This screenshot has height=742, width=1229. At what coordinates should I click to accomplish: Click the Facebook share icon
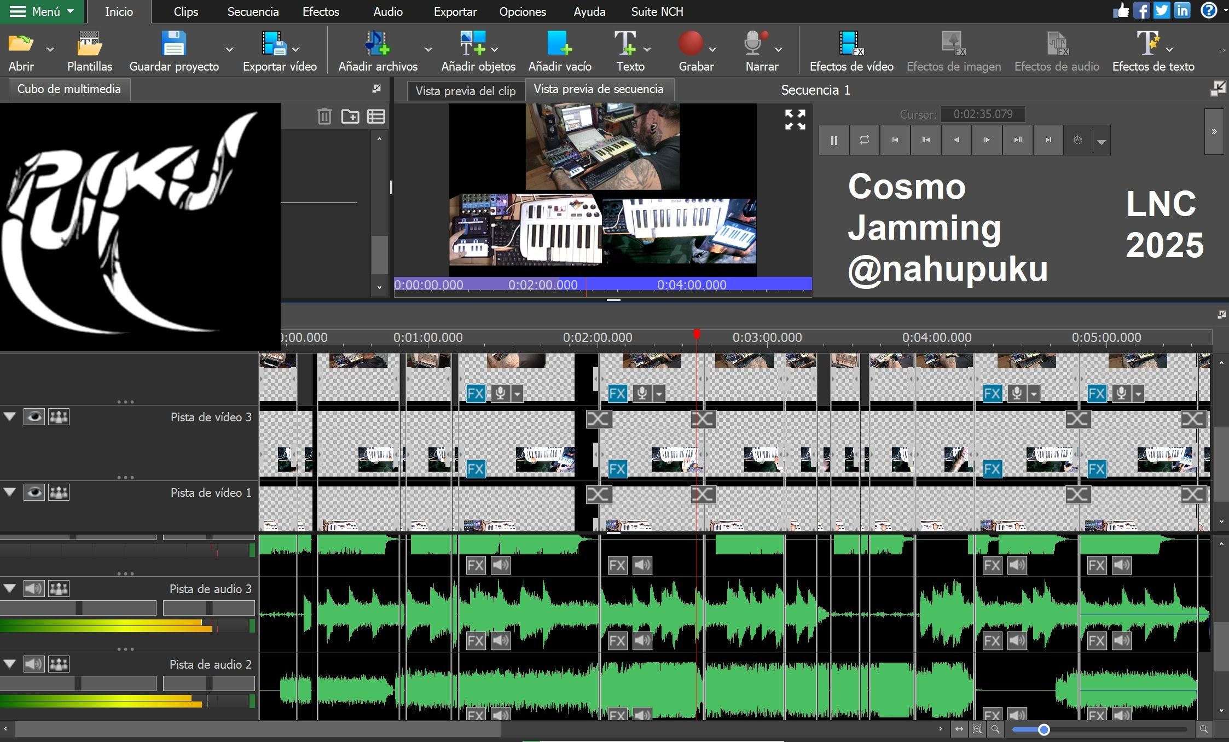coord(1141,10)
